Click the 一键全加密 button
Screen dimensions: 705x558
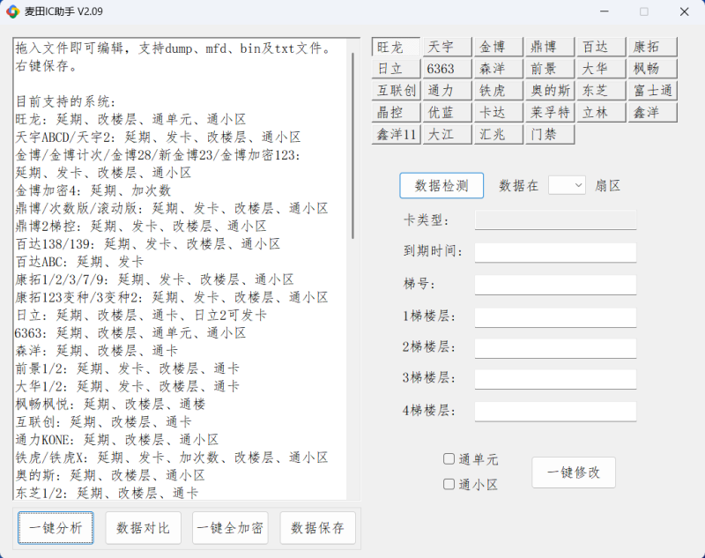[230, 527]
